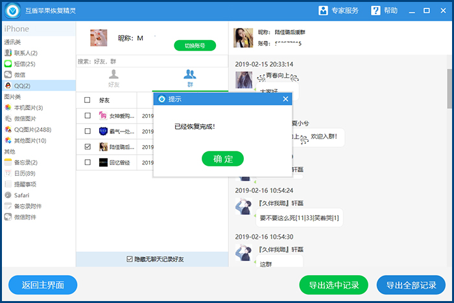454x303 pixels.
Task: Open the 帮助 help icon
Action: 376,11
